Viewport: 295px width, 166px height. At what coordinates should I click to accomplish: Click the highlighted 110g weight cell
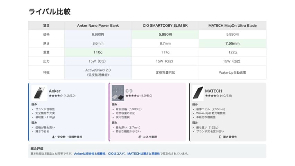(98, 53)
